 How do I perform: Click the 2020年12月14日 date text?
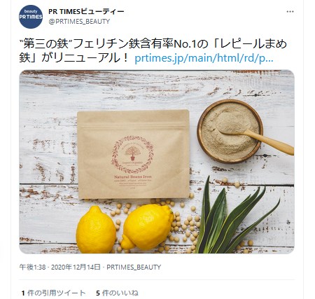(76, 267)
